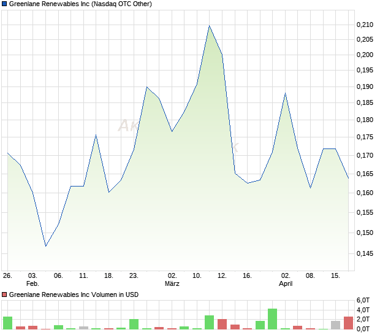Click the 4,0T volume axis label
380x335 pixels.
tap(363, 310)
